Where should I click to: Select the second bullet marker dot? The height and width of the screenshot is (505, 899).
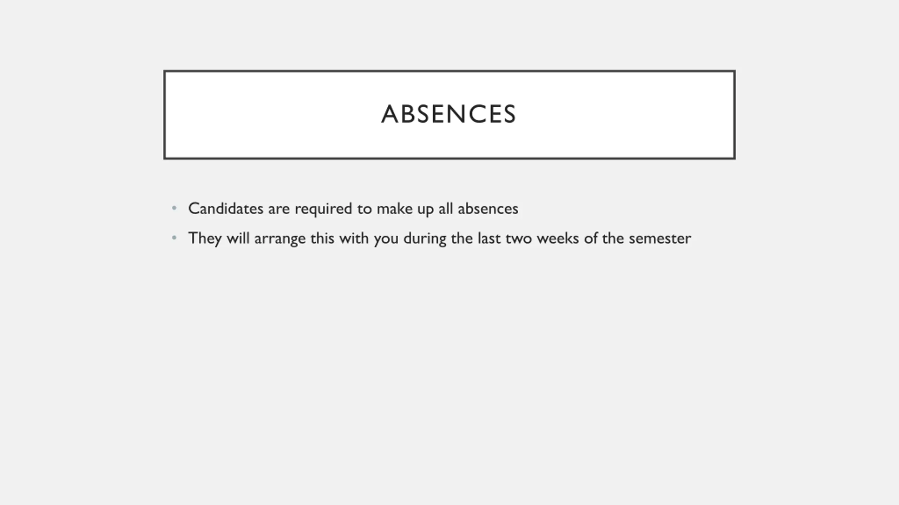pos(174,238)
